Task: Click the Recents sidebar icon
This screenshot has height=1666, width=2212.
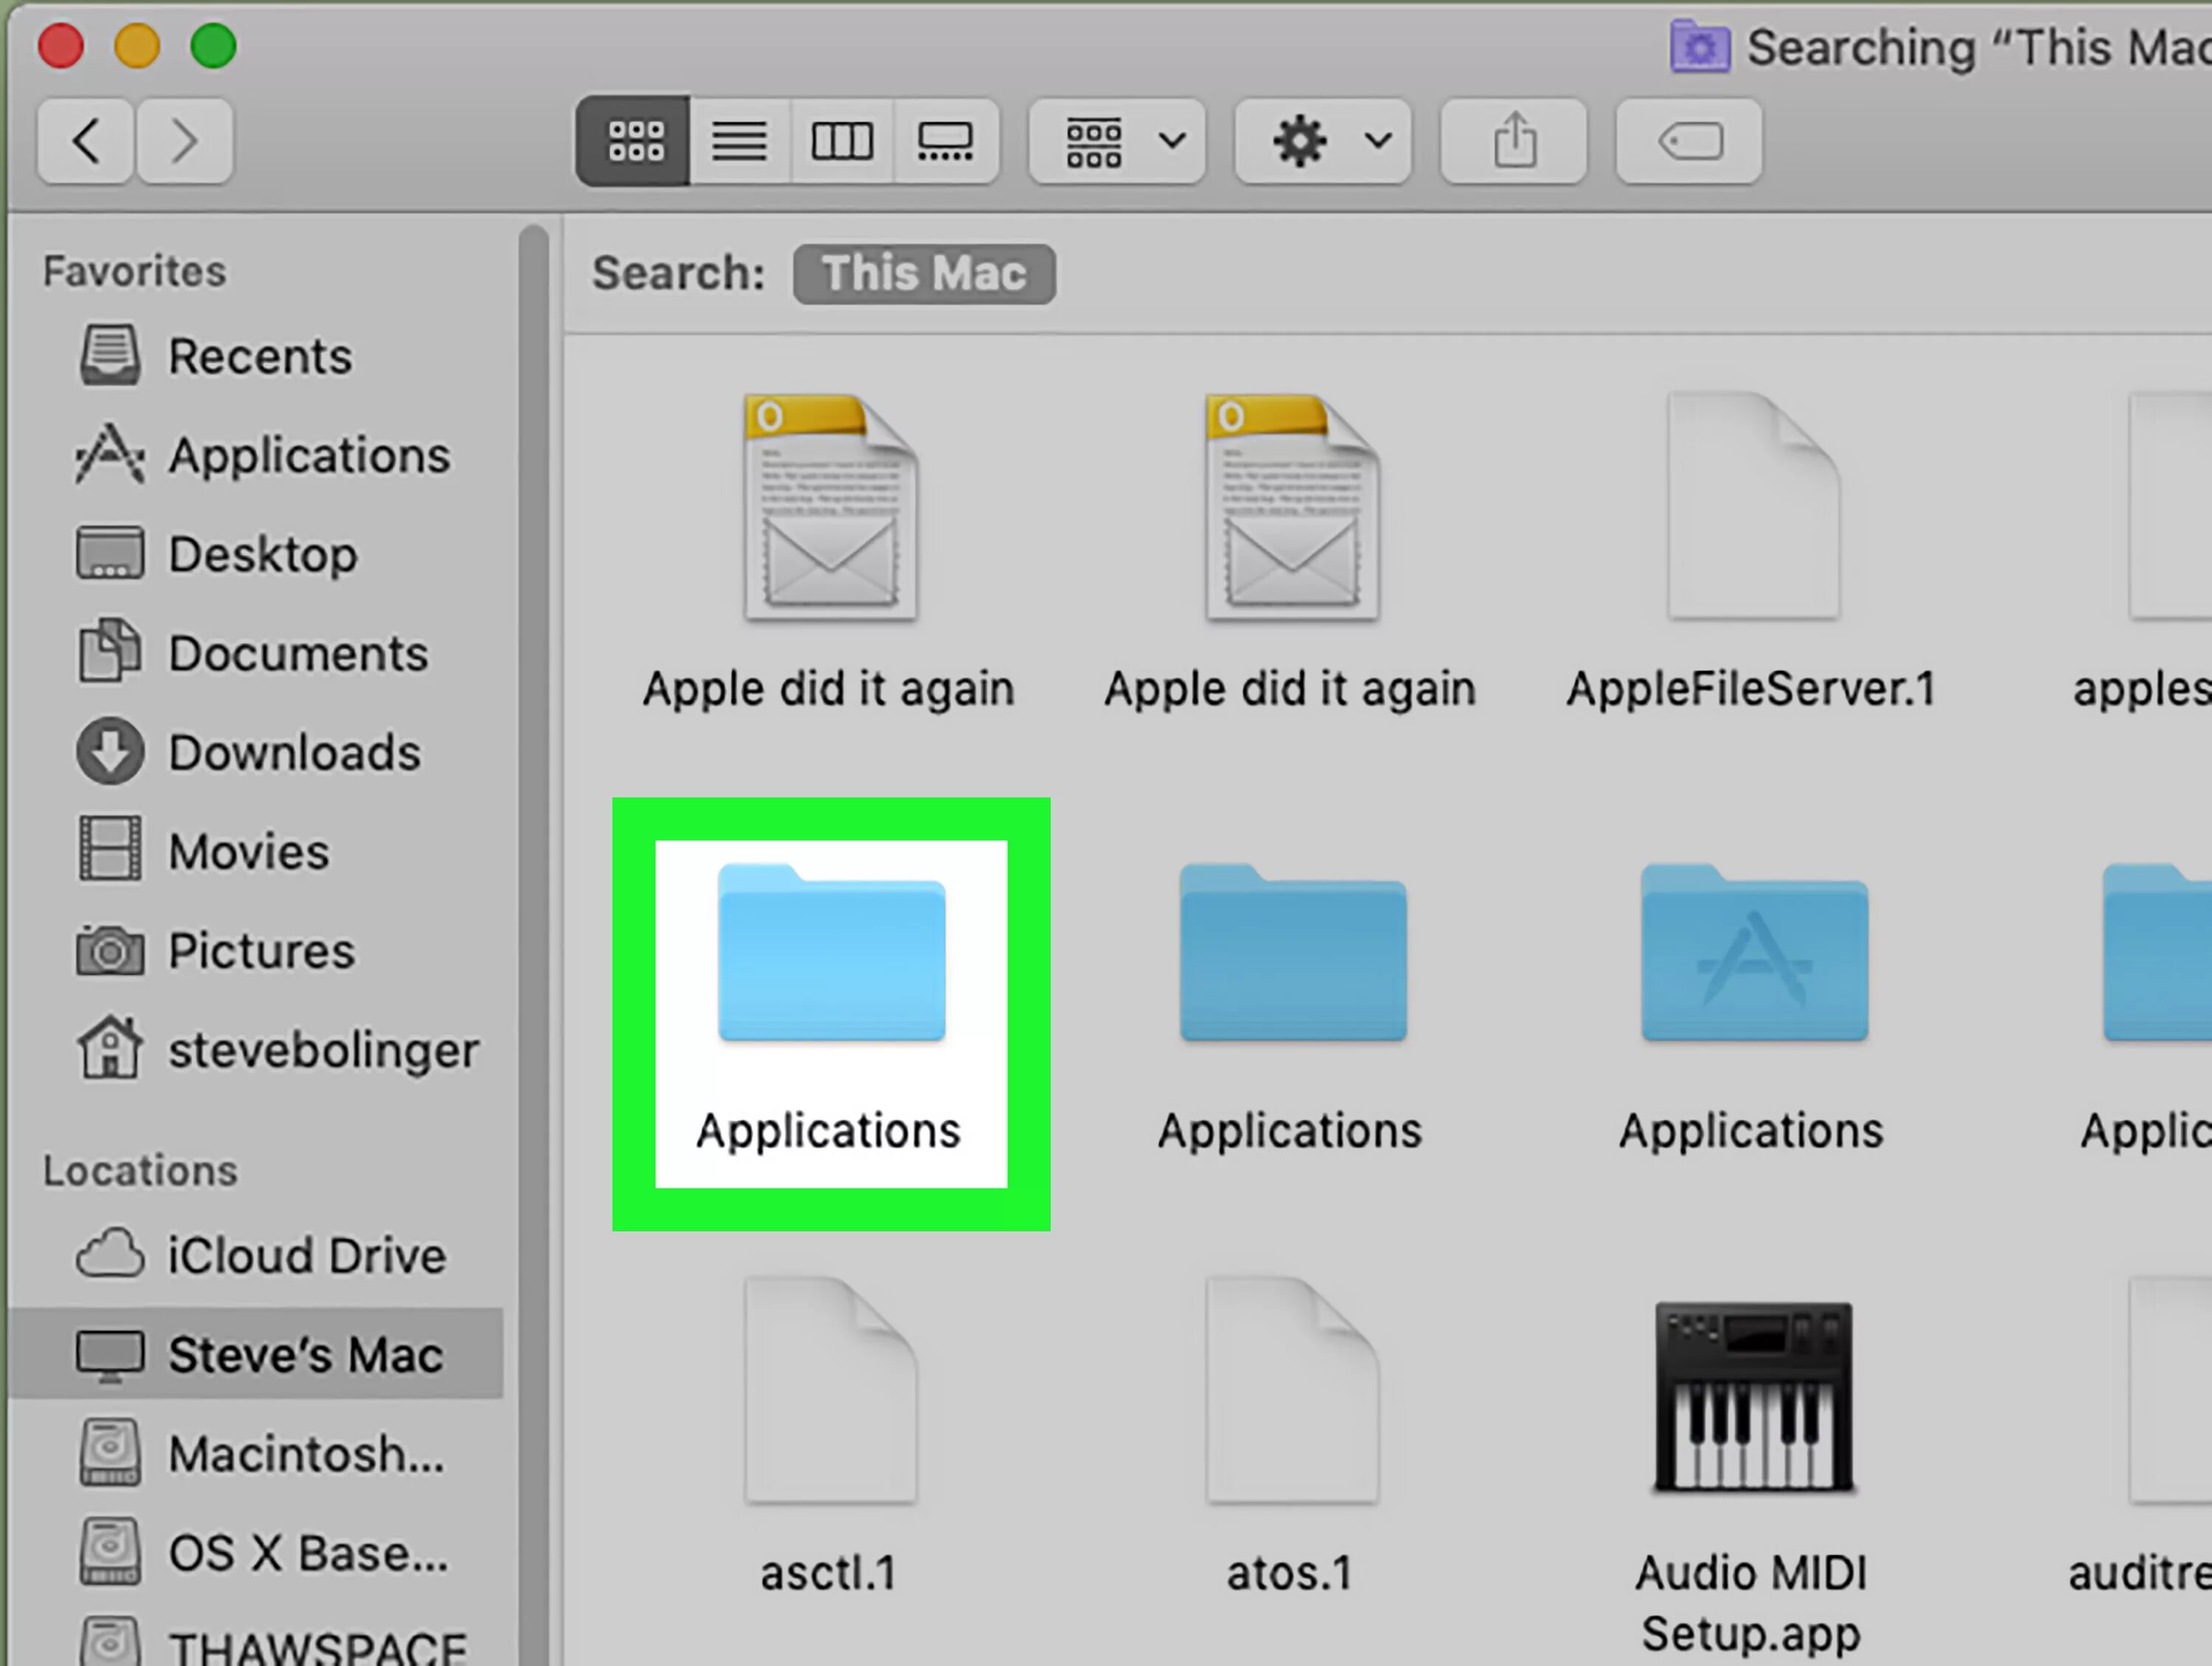Action: click(110, 354)
